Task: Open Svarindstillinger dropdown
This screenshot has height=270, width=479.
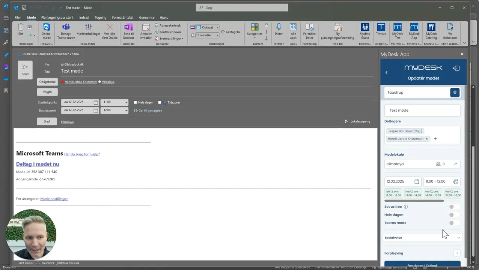Action: (x=169, y=38)
